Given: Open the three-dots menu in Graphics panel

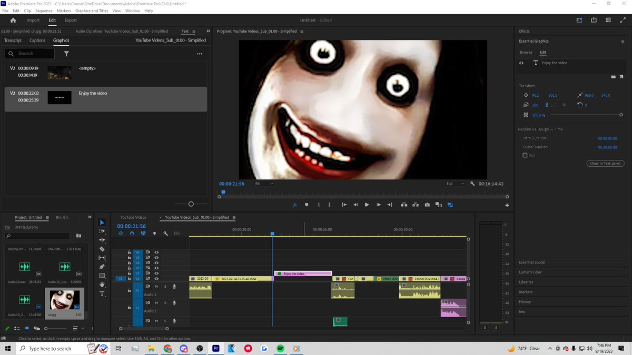Looking at the screenshot, I should [200, 54].
